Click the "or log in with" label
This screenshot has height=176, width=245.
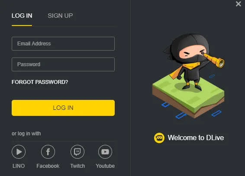26,134
